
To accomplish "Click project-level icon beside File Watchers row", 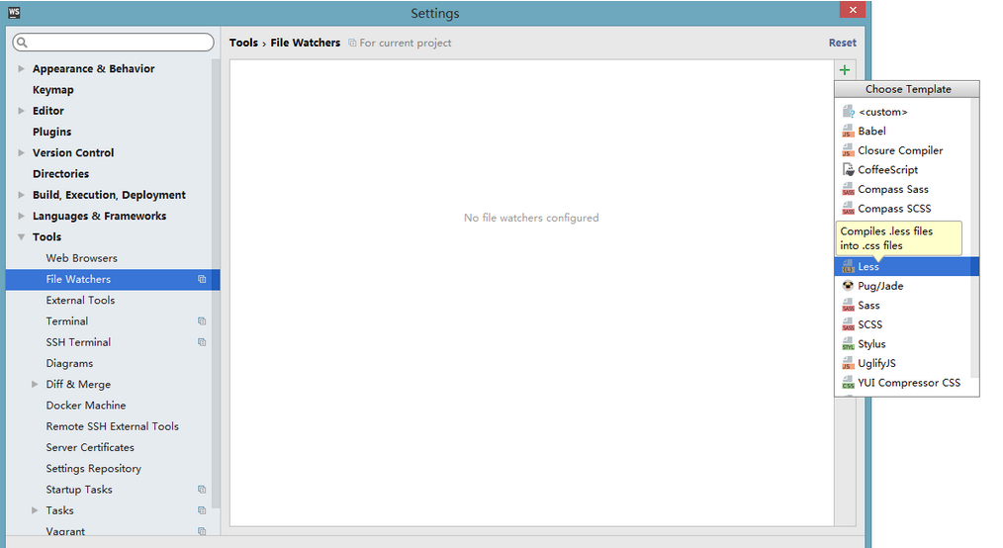I will click(202, 279).
